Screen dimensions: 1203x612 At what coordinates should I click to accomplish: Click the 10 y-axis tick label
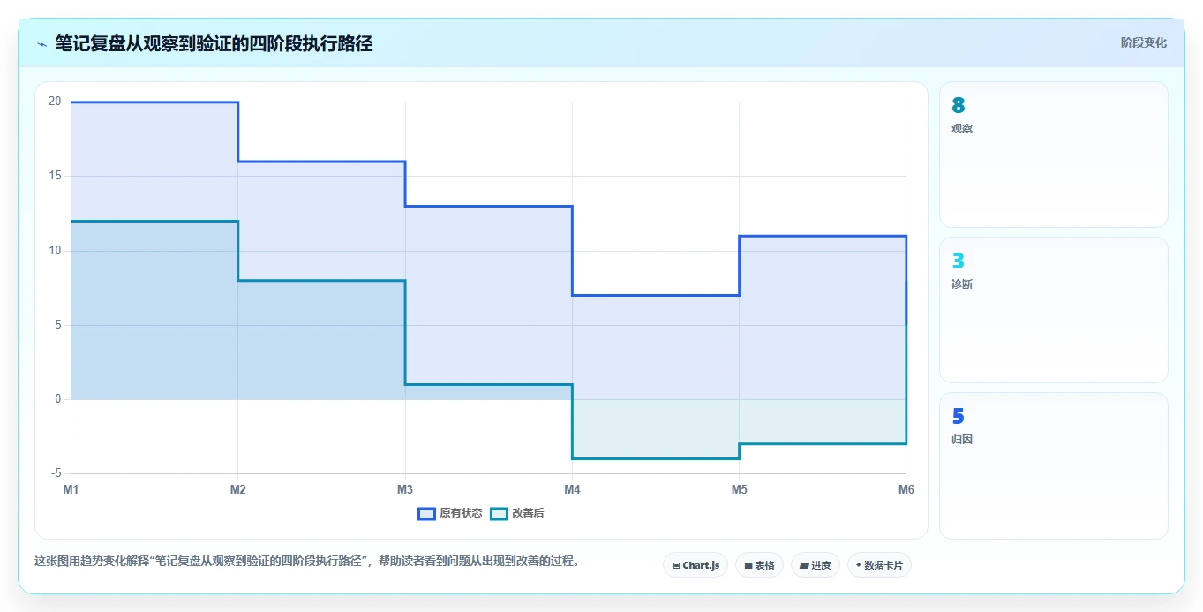[x=55, y=251]
